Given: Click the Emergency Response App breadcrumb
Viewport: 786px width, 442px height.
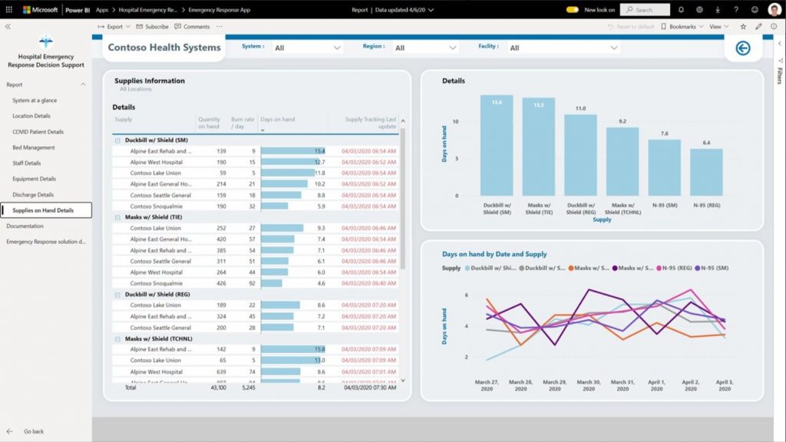Looking at the screenshot, I should click(219, 9).
